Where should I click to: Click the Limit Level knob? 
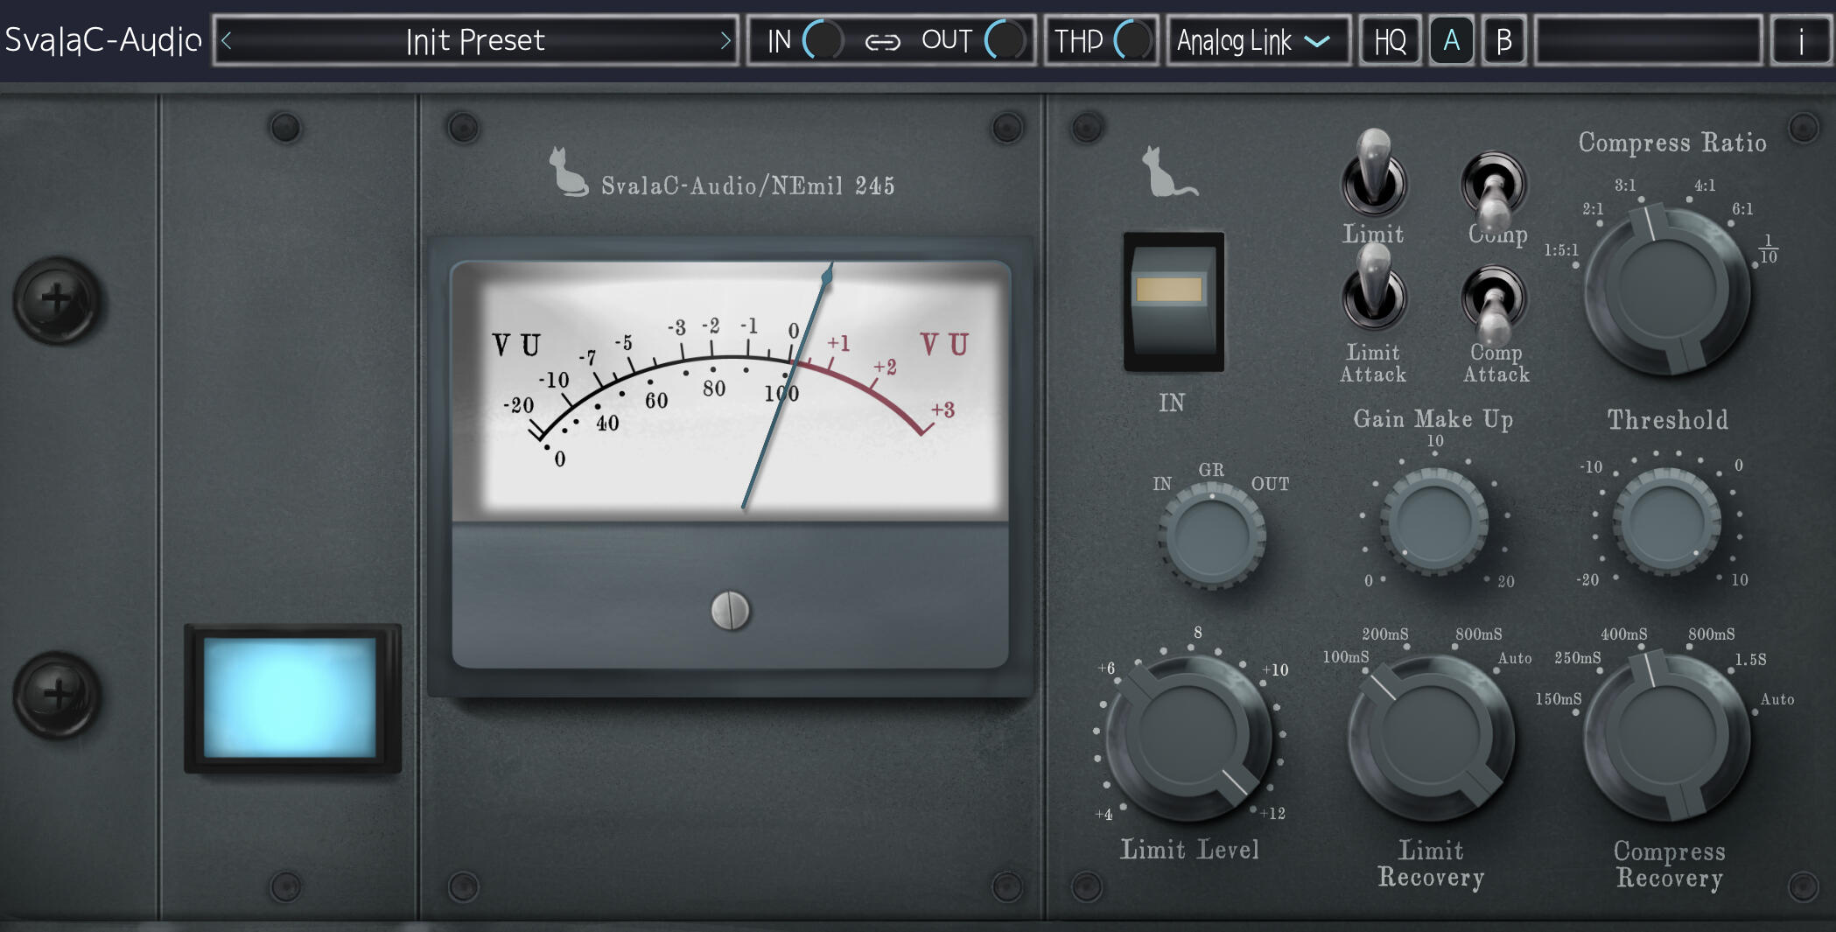point(1188,737)
